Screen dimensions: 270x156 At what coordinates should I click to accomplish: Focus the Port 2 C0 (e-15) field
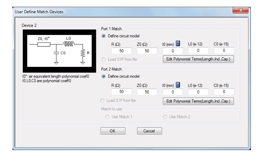[x=224, y=92]
